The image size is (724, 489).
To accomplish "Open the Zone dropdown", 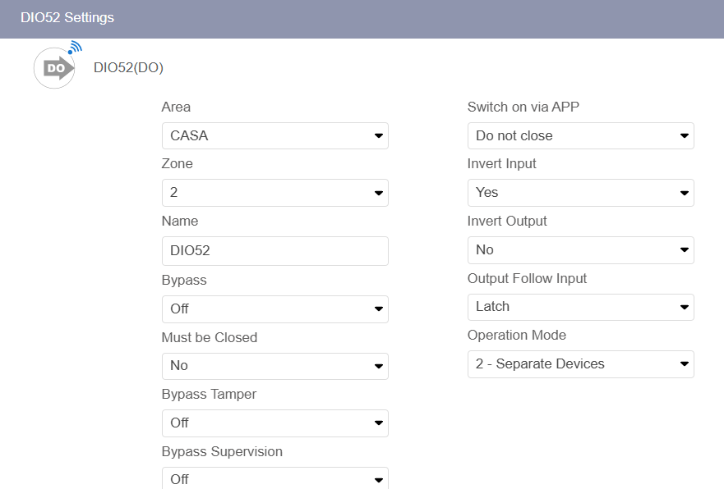I will coord(274,193).
